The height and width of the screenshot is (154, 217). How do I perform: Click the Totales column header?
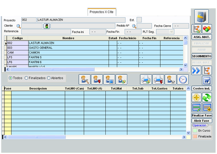[178, 89]
